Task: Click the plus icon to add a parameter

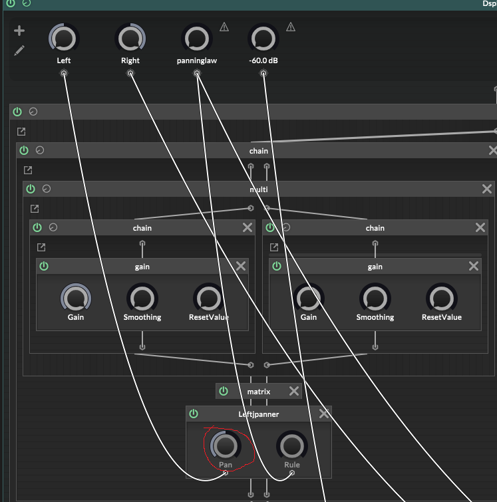Action: pyautogui.click(x=19, y=31)
